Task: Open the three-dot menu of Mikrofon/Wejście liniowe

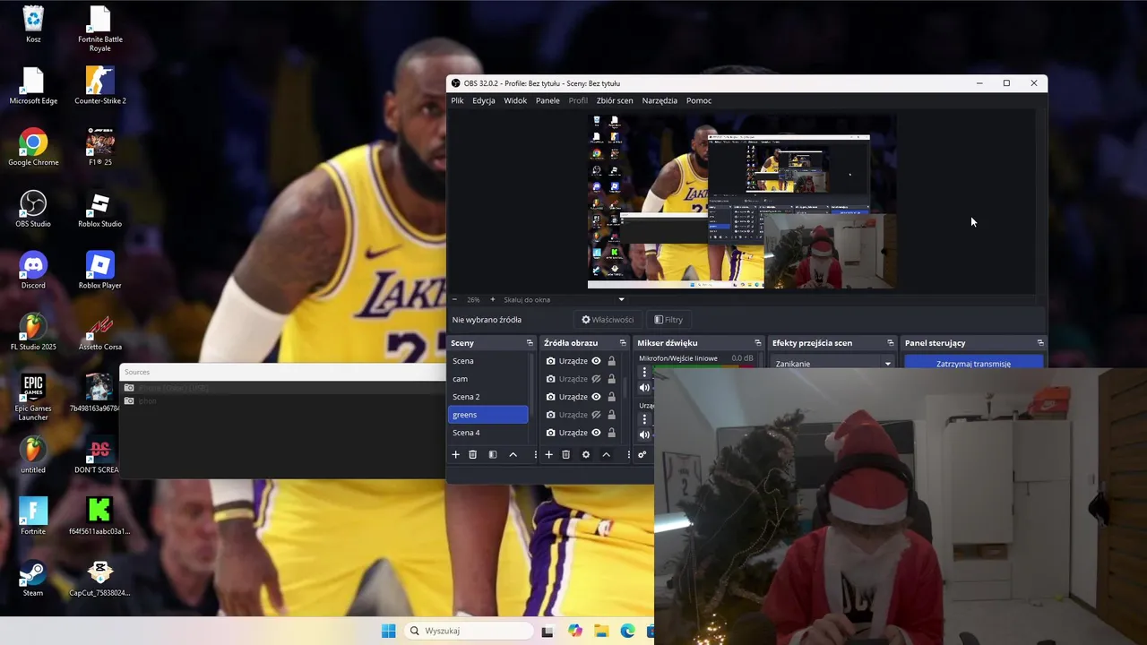Action: [643, 372]
